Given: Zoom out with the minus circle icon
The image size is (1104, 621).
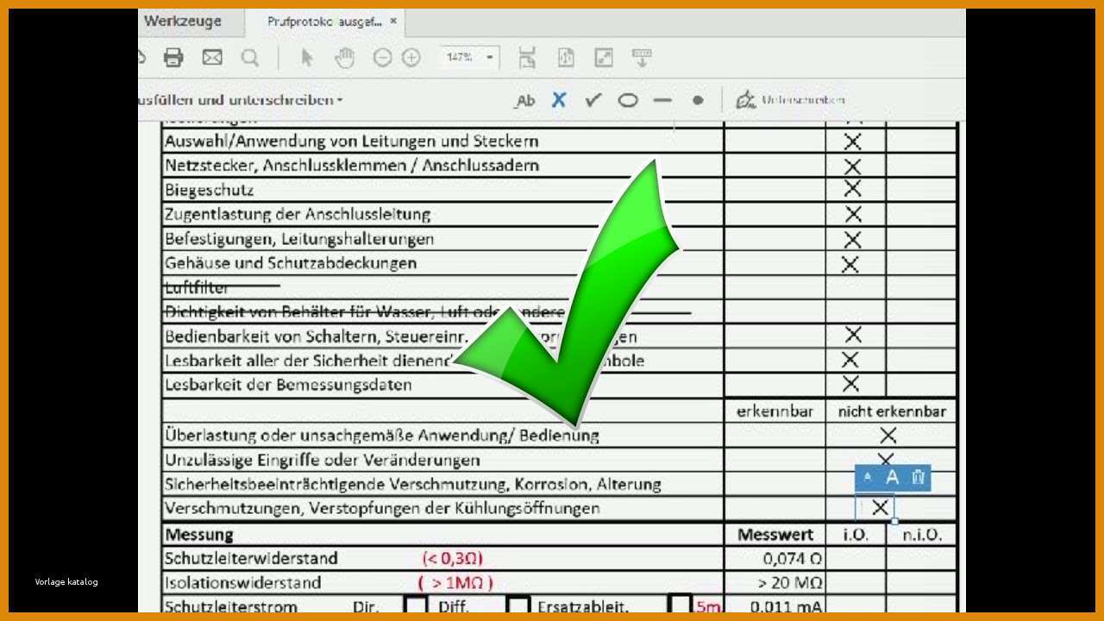Looking at the screenshot, I should (382, 58).
